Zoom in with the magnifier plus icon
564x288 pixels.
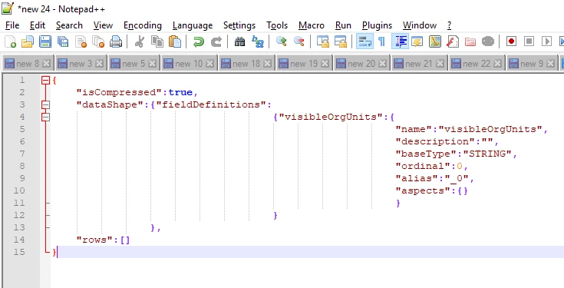(282, 41)
